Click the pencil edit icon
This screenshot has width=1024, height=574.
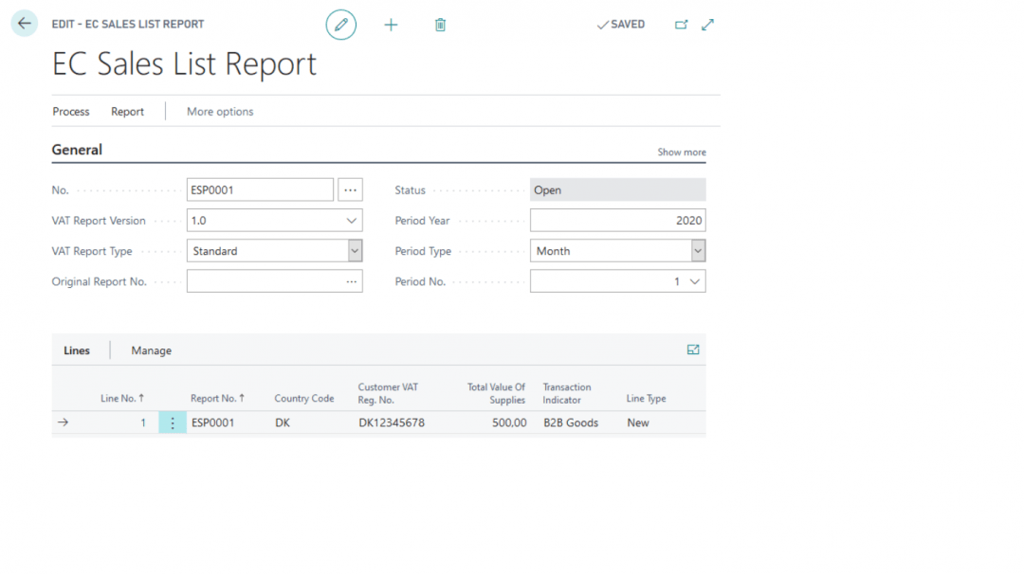pyautogui.click(x=341, y=25)
